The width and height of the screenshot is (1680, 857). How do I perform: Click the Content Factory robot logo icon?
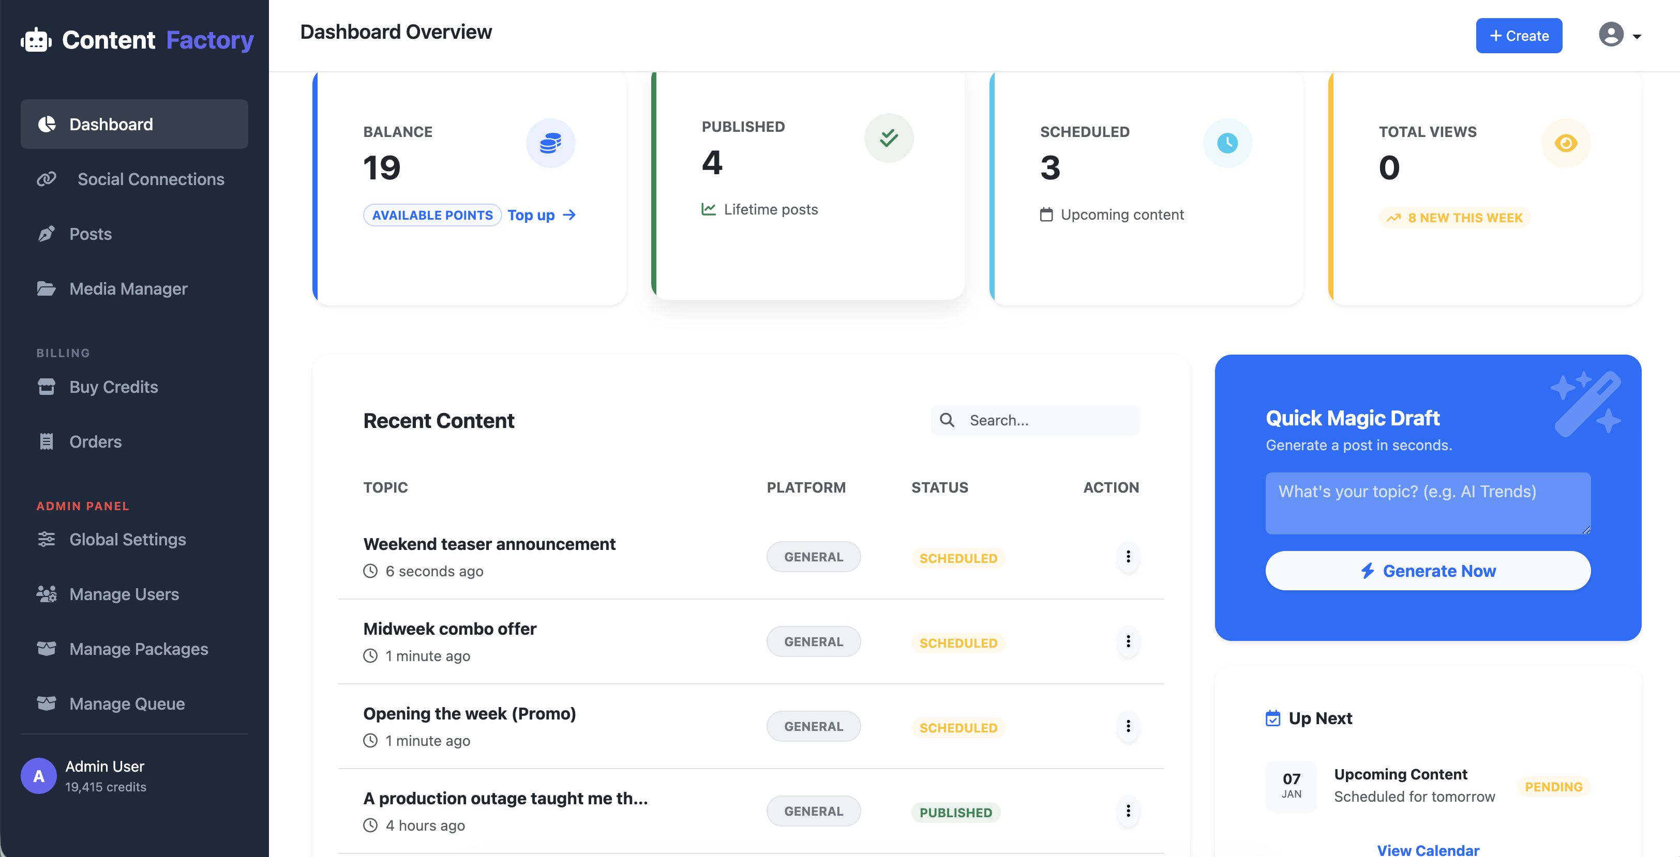(36, 40)
